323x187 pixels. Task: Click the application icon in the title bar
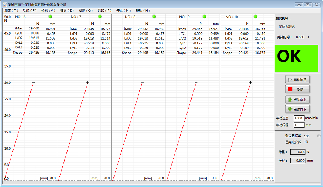(x=5, y=4)
